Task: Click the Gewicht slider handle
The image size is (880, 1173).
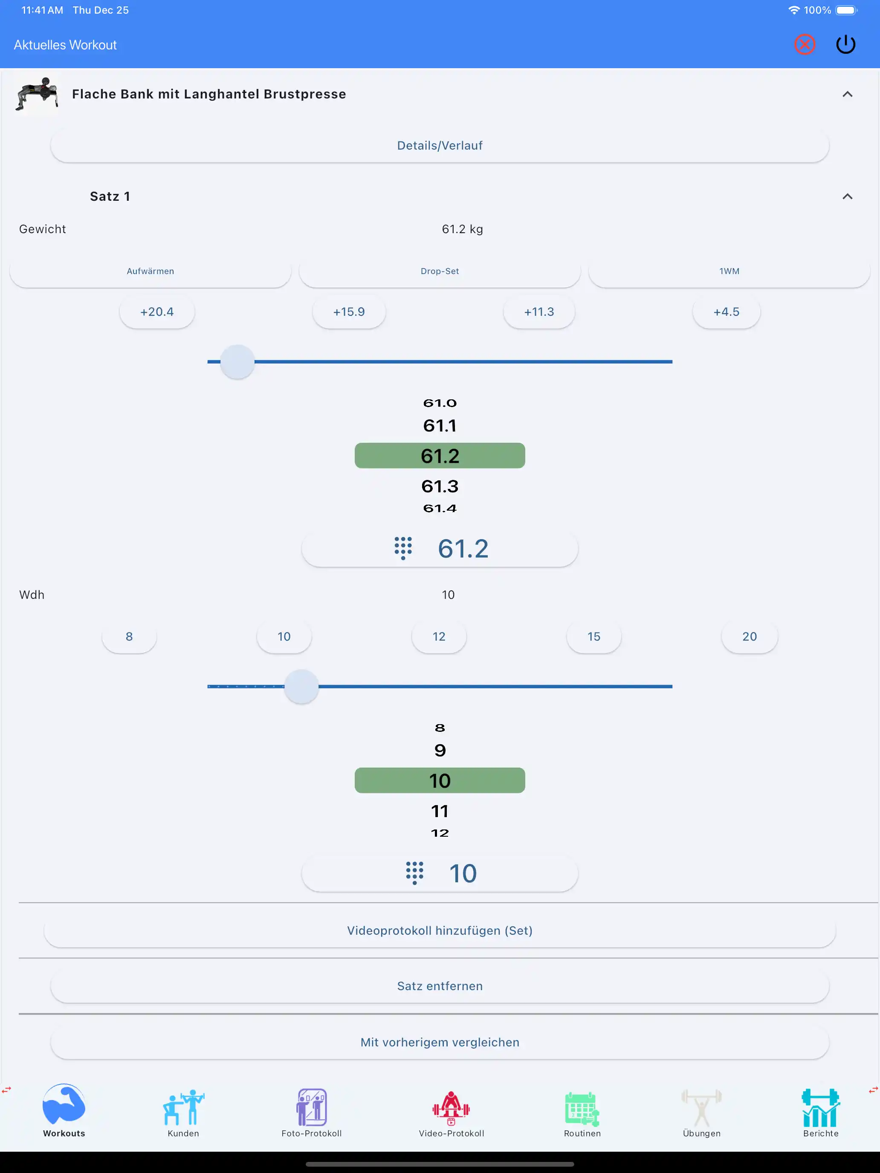Action: click(x=237, y=361)
